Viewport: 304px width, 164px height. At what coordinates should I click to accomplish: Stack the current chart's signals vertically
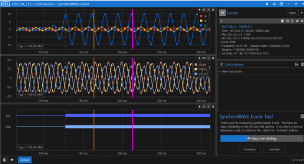[x=208, y=10]
